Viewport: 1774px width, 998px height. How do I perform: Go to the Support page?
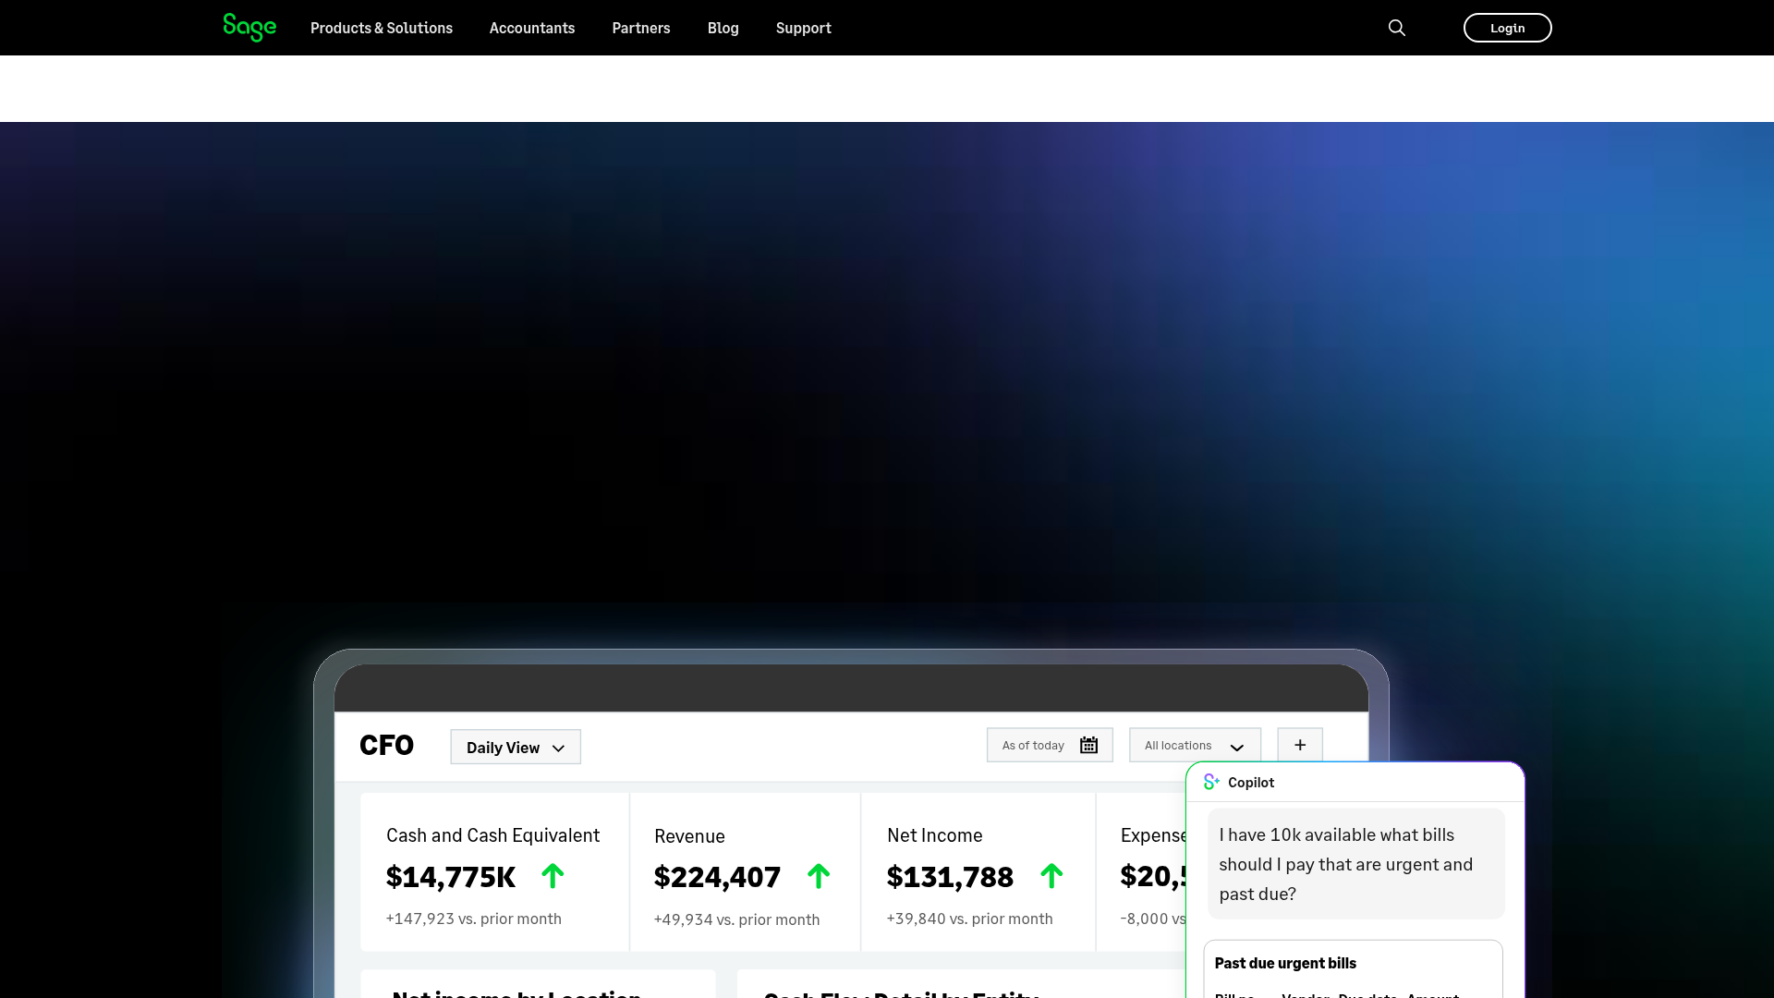(803, 28)
